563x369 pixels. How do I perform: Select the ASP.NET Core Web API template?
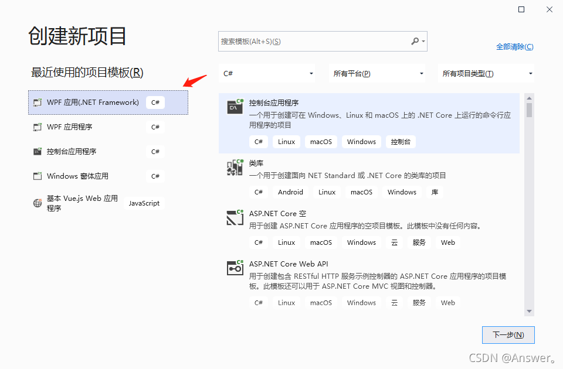[x=369, y=284]
